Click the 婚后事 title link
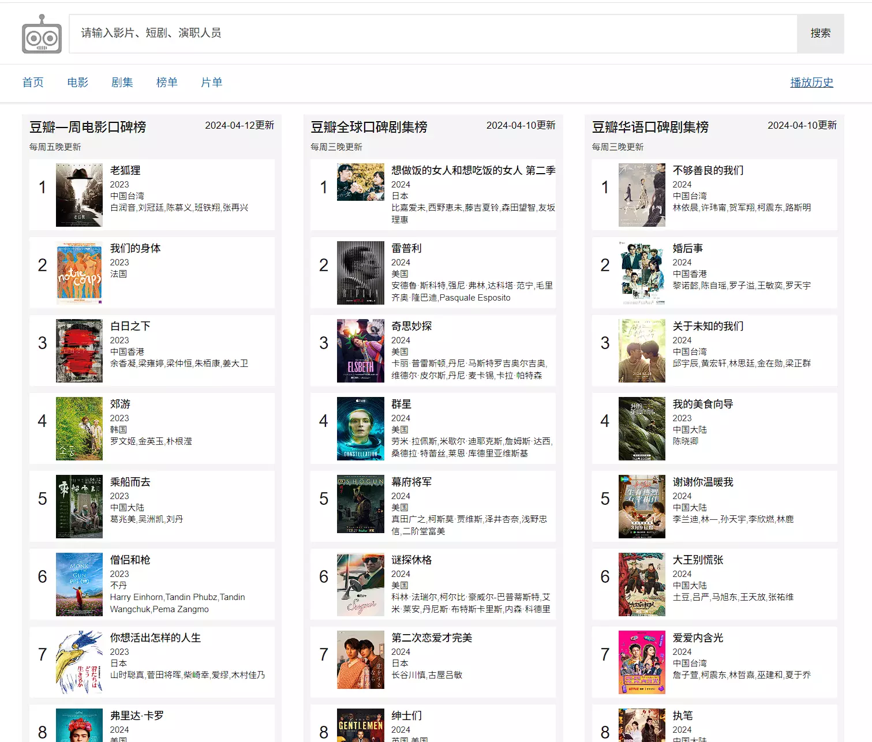This screenshot has width=872, height=742. (x=688, y=248)
